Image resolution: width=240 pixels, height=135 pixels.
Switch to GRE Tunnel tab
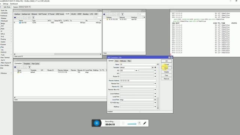coord(60,14)
